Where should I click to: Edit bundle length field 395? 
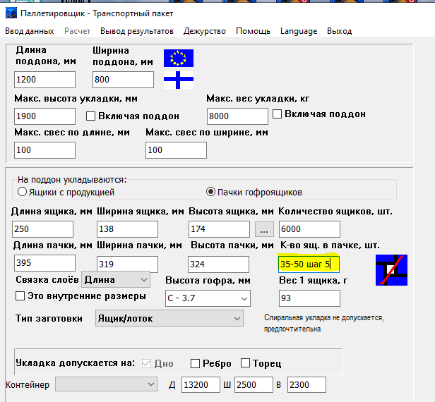point(44,263)
